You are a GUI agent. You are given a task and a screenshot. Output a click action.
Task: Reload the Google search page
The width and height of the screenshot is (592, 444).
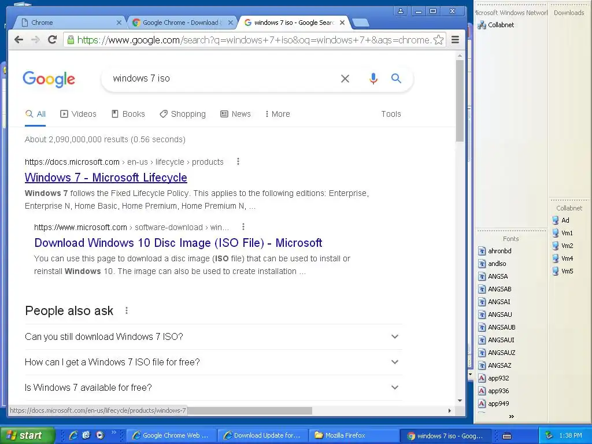[53, 39]
